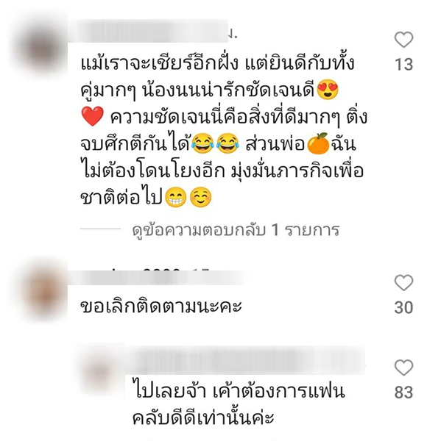Tap the heart on the 83-like reply

click(403, 367)
